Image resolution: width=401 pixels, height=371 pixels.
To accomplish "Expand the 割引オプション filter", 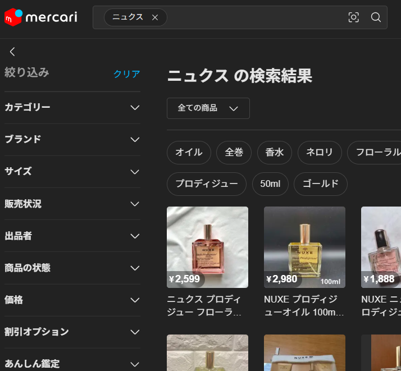I will [72, 332].
